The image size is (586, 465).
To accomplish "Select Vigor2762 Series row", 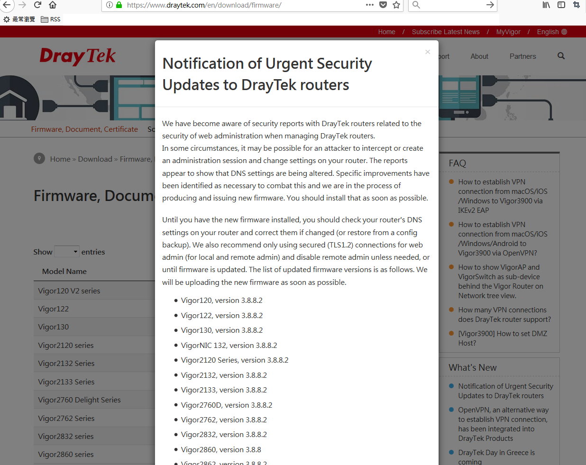I will click(x=94, y=418).
